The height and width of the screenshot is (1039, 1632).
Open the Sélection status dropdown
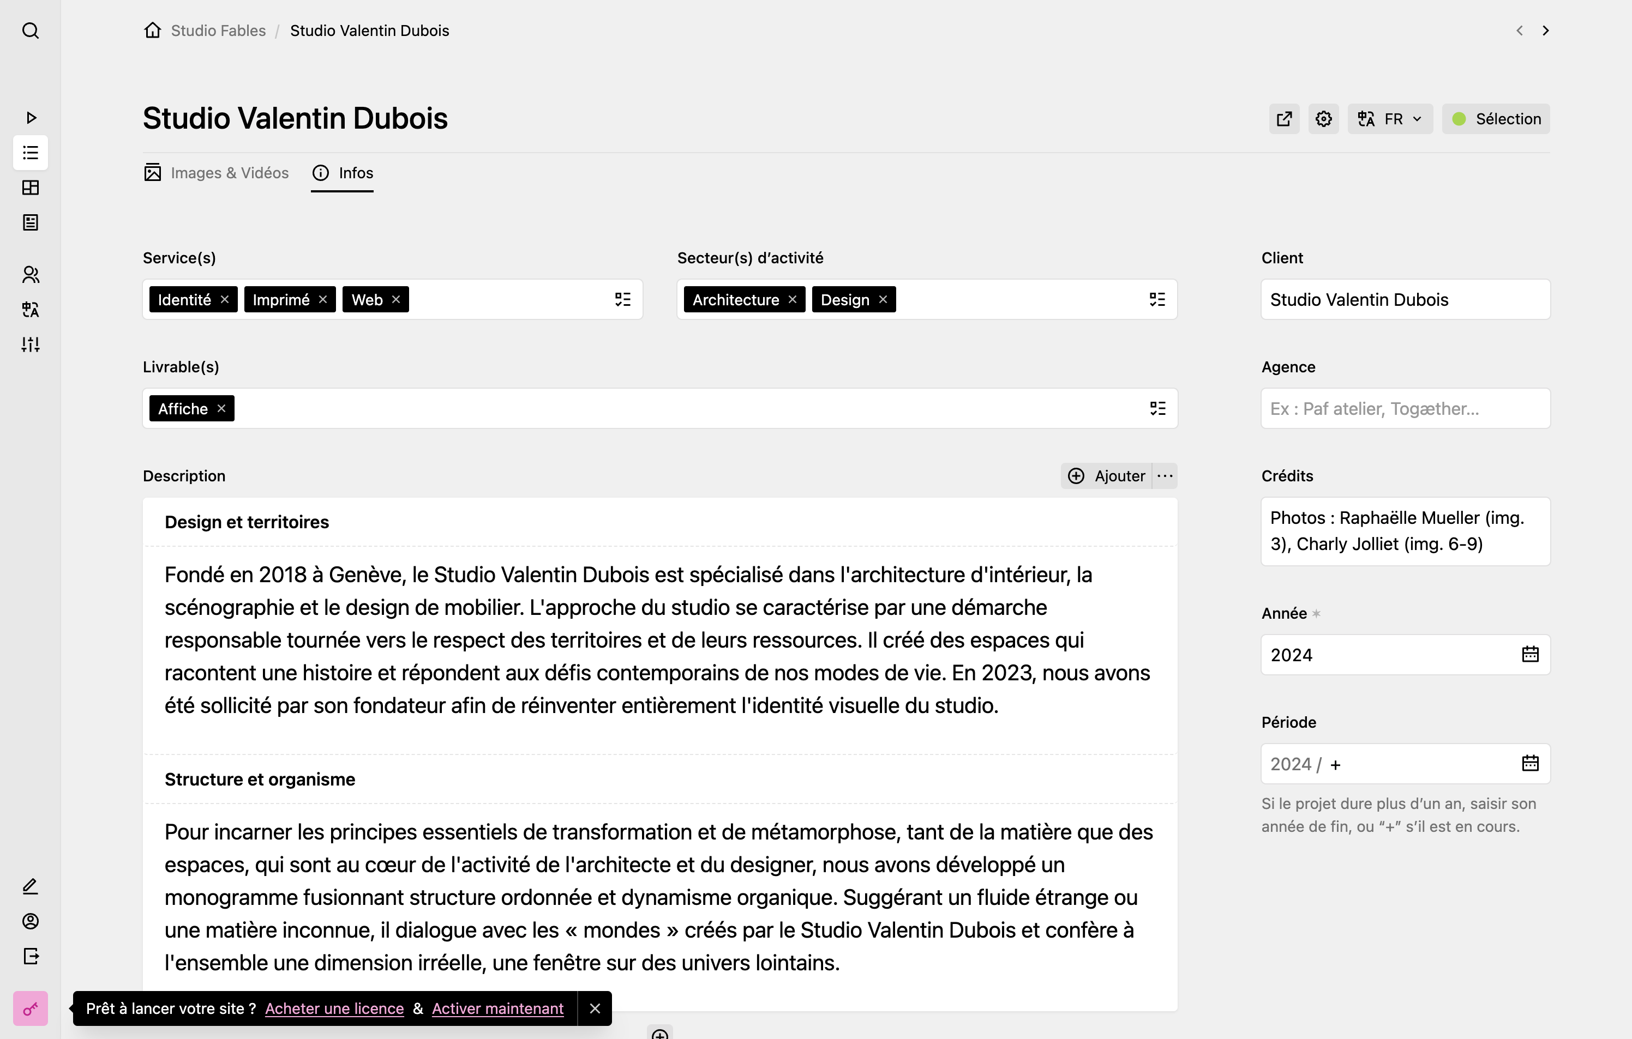pos(1496,119)
